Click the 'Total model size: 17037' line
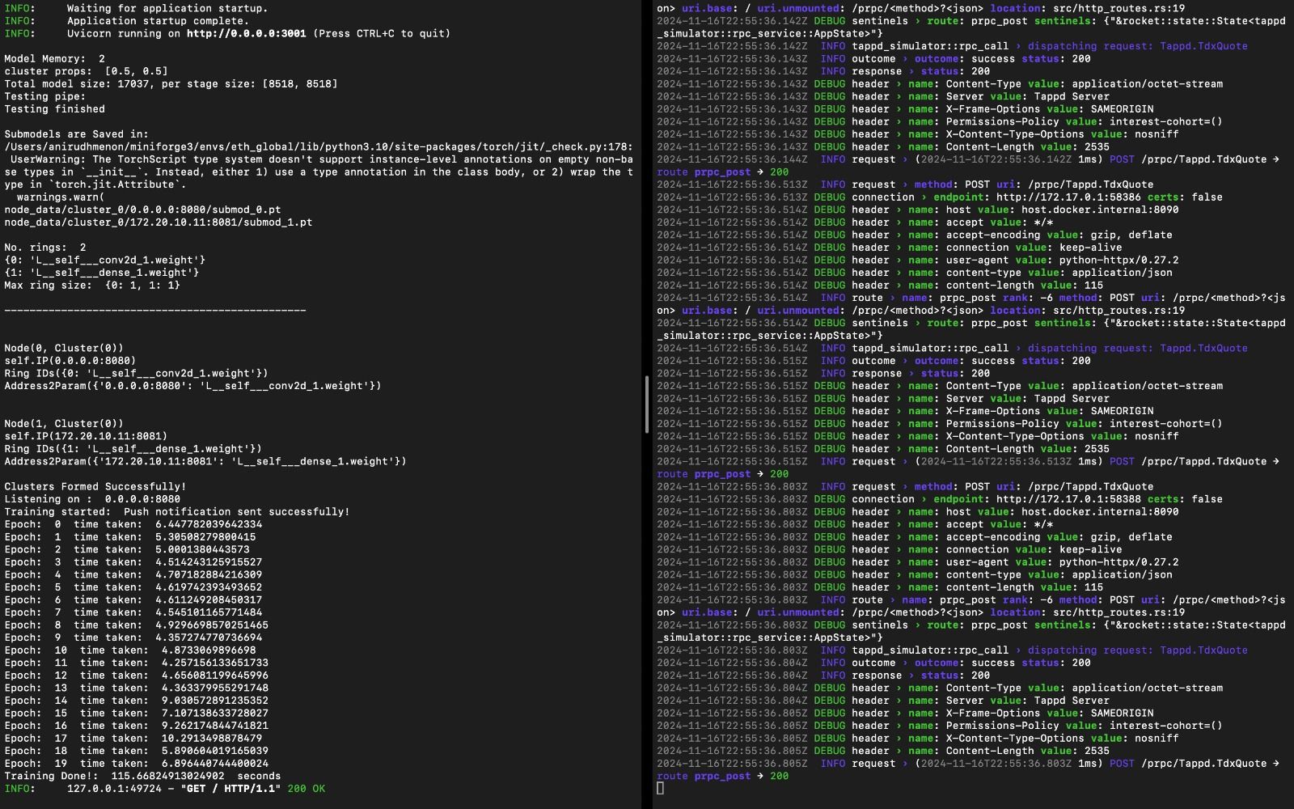The image size is (1294, 809). coord(171,83)
